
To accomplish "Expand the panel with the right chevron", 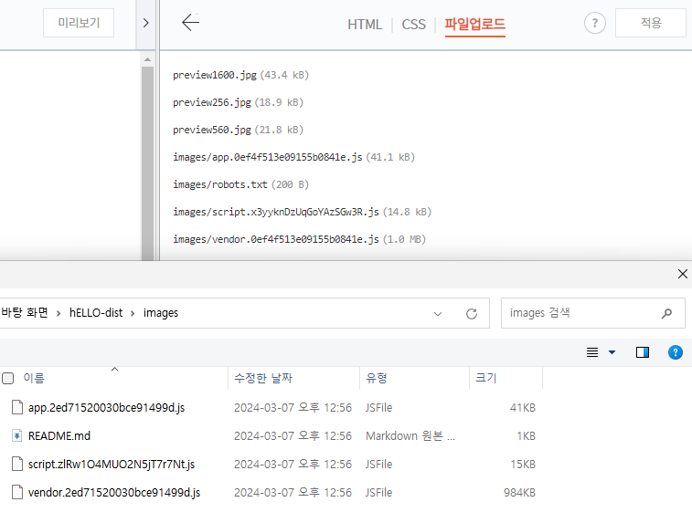I will pyautogui.click(x=145, y=23).
